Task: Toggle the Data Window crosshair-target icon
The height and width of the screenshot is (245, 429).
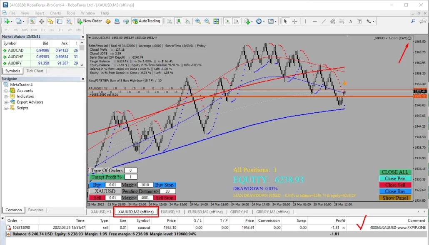Action: point(42,21)
